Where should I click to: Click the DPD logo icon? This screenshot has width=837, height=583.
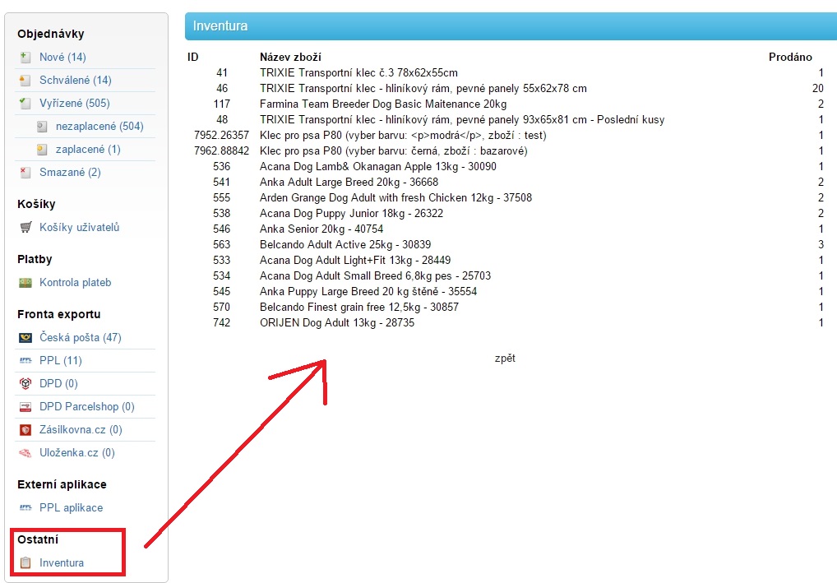coord(25,383)
